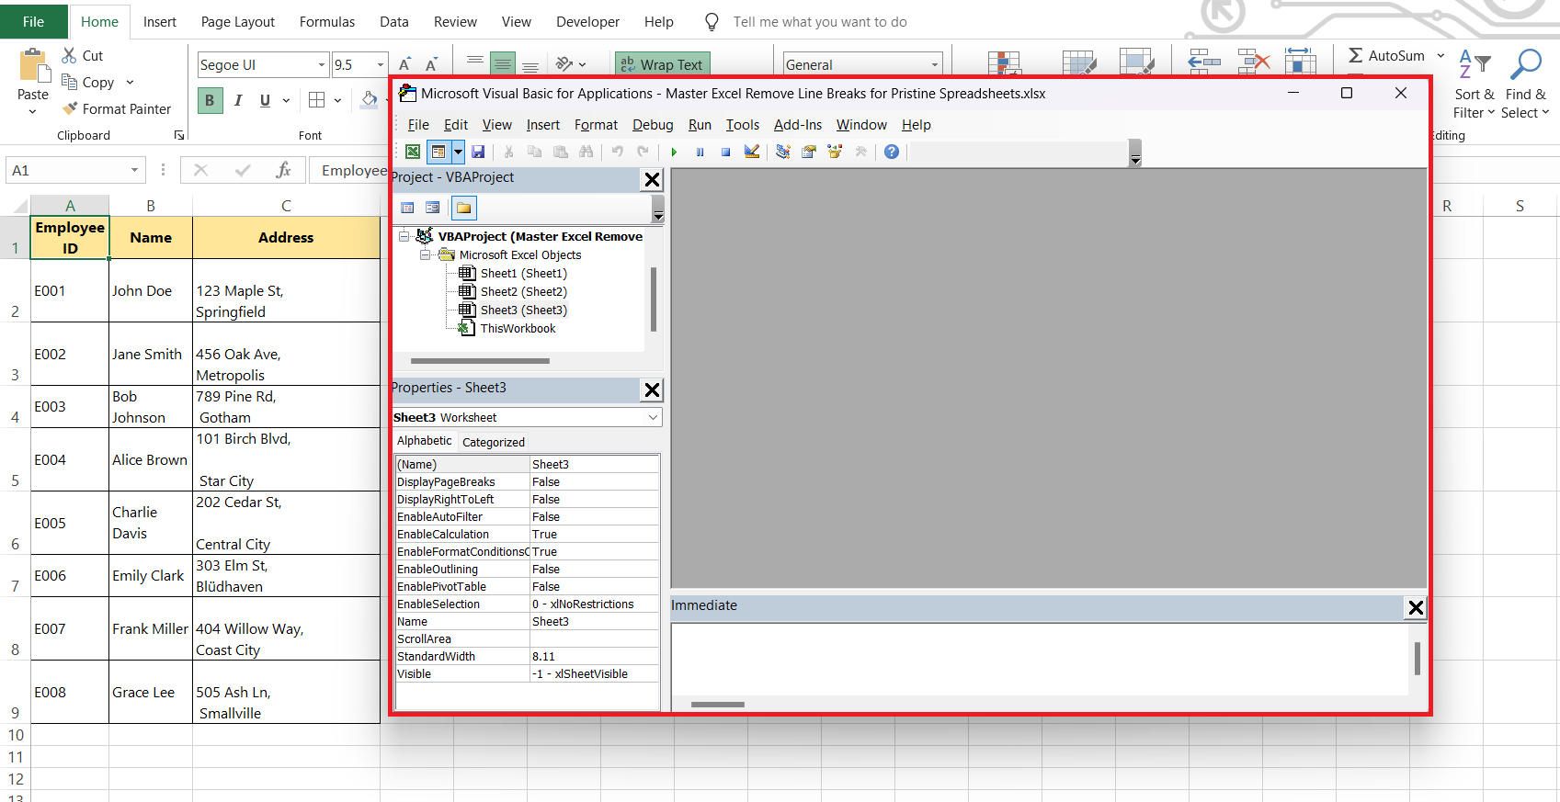The image size is (1560, 802).
Task: Run the macro with the green play icon
Action: (x=674, y=152)
